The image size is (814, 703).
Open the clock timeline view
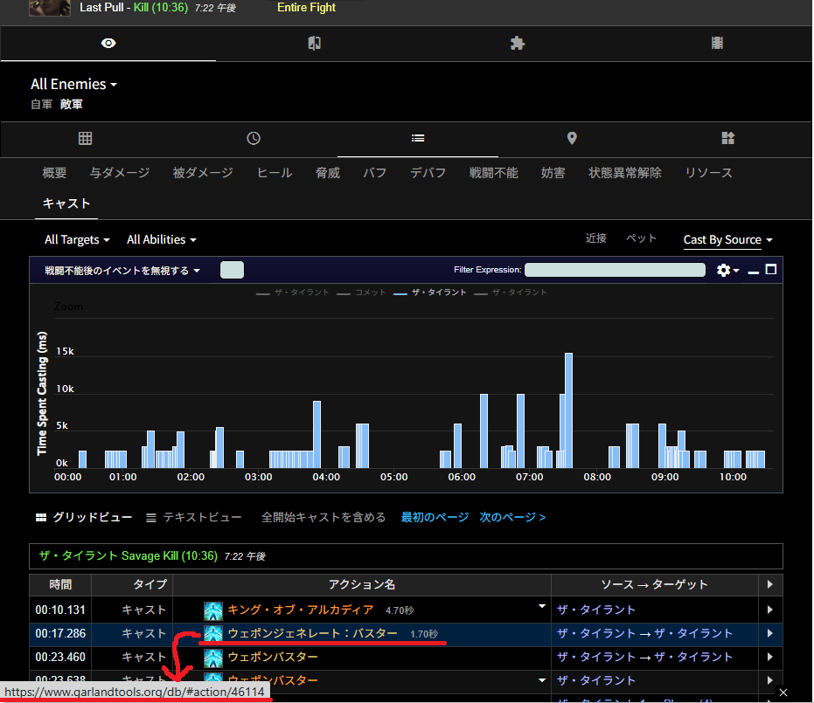pos(253,139)
